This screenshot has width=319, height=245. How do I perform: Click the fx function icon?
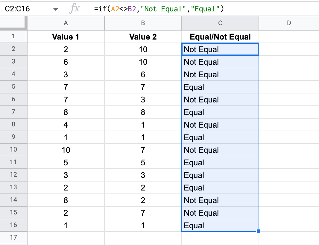point(74,8)
